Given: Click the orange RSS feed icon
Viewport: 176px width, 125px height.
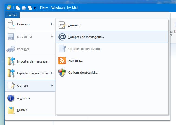Looking at the screenshot, I should click(x=62, y=61).
